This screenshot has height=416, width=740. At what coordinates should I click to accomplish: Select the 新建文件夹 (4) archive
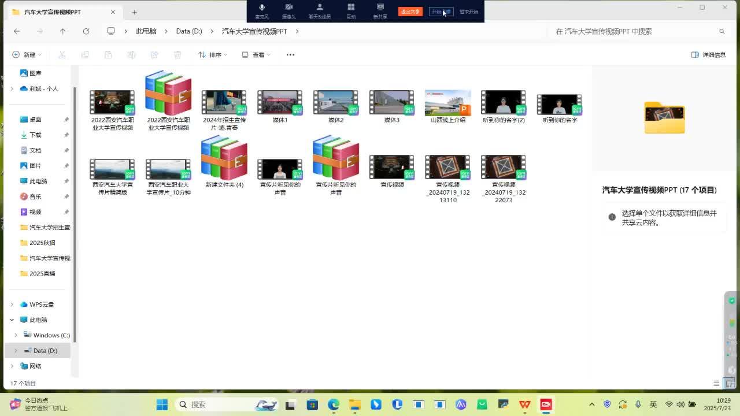(x=224, y=162)
